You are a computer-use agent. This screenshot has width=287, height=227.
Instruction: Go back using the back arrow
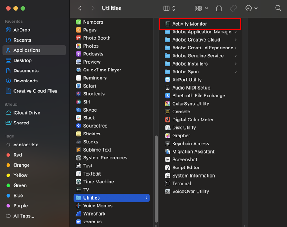(80, 8)
